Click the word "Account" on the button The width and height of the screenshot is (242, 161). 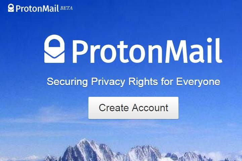150,108
